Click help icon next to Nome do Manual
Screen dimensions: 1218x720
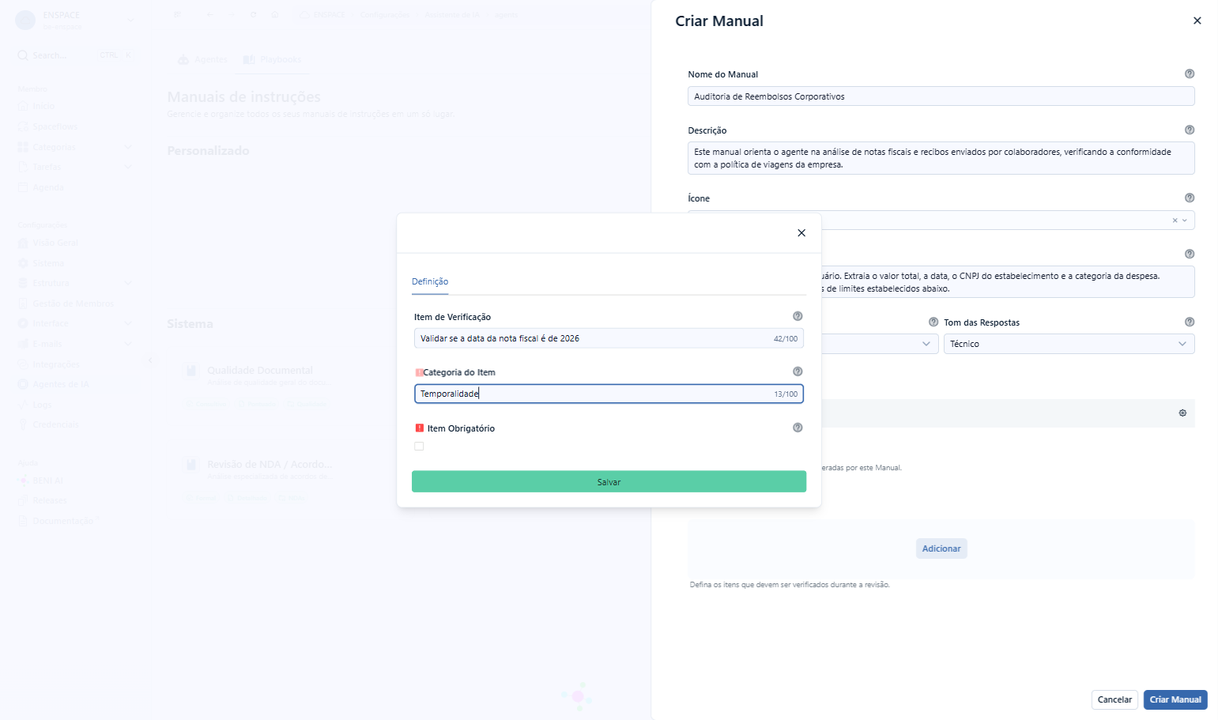(x=1190, y=74)
